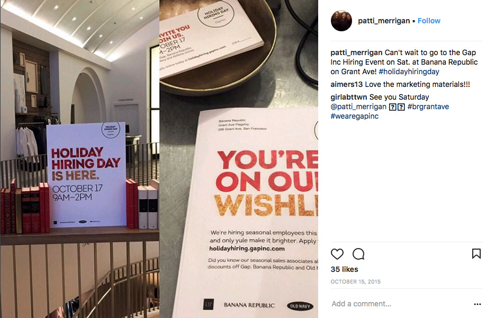Open patti_merrigan's name in the caption
The image size is (495, 318).
click(x=356, y=53)
